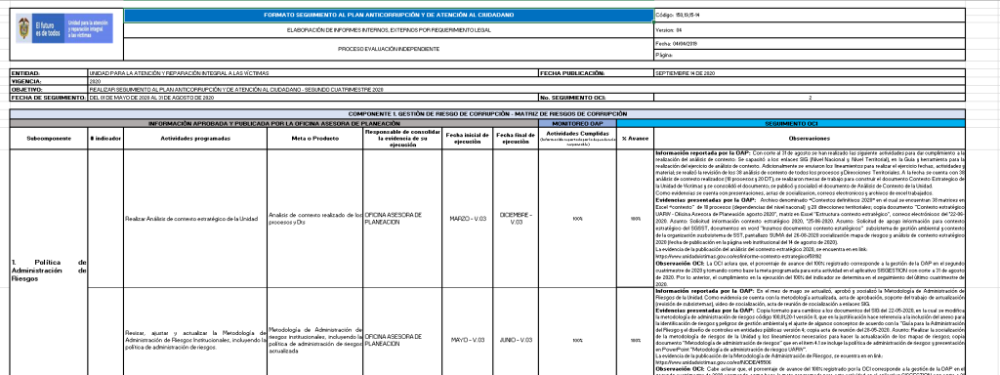1000x375 pixels.
Task: Select the 'Actividades Cumplidas' column header
Action: tap(577, 139)
